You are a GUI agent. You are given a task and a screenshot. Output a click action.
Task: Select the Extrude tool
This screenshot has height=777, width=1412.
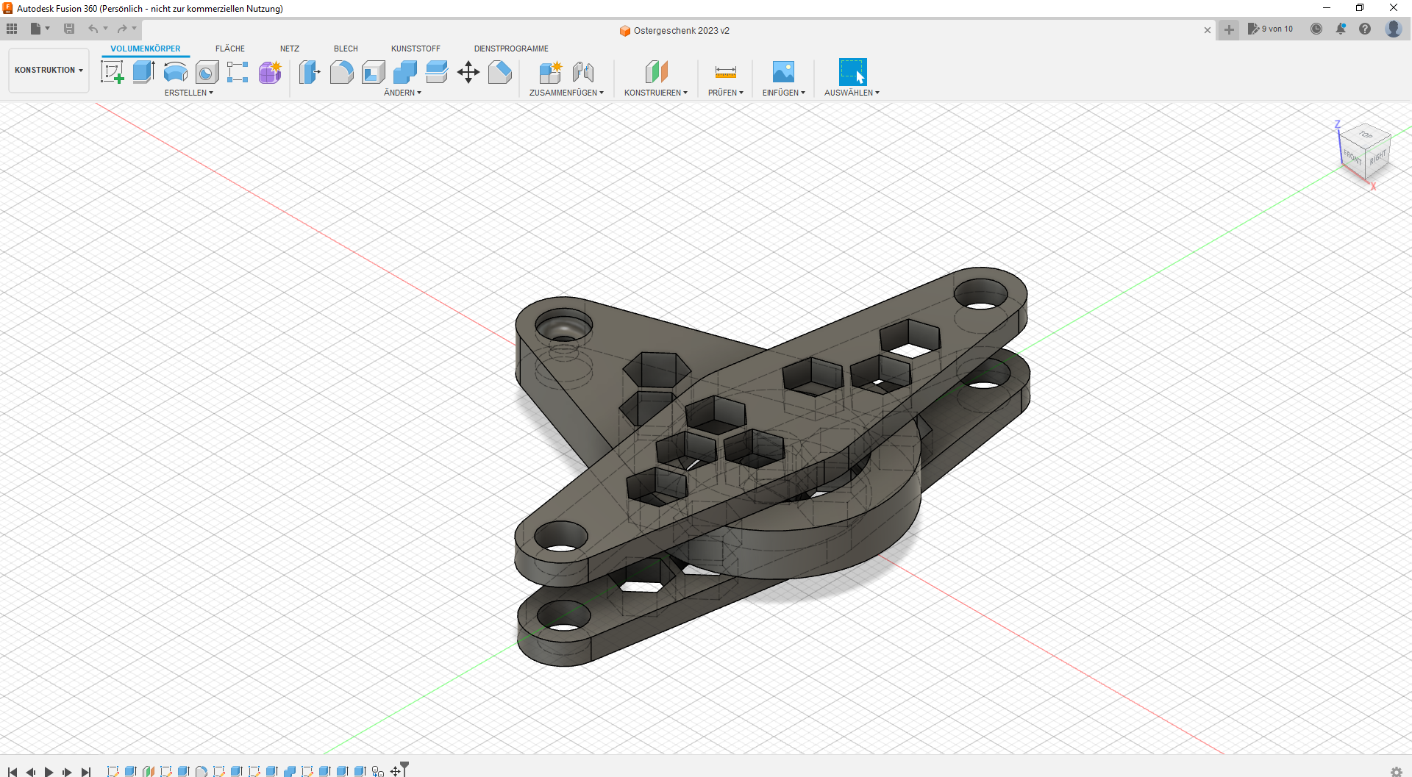point(143,72)
